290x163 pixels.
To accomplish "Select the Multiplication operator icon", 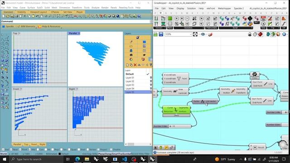I will coord(182,19).
